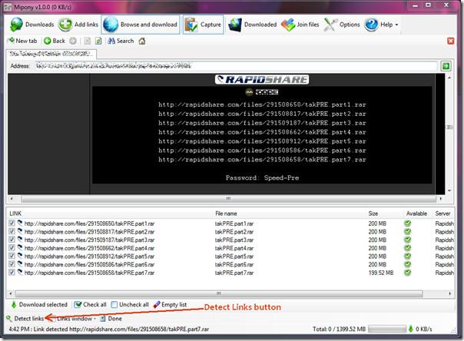Open the Downloads section
This screenshot has height=341, width=464.
pos(32,25)
